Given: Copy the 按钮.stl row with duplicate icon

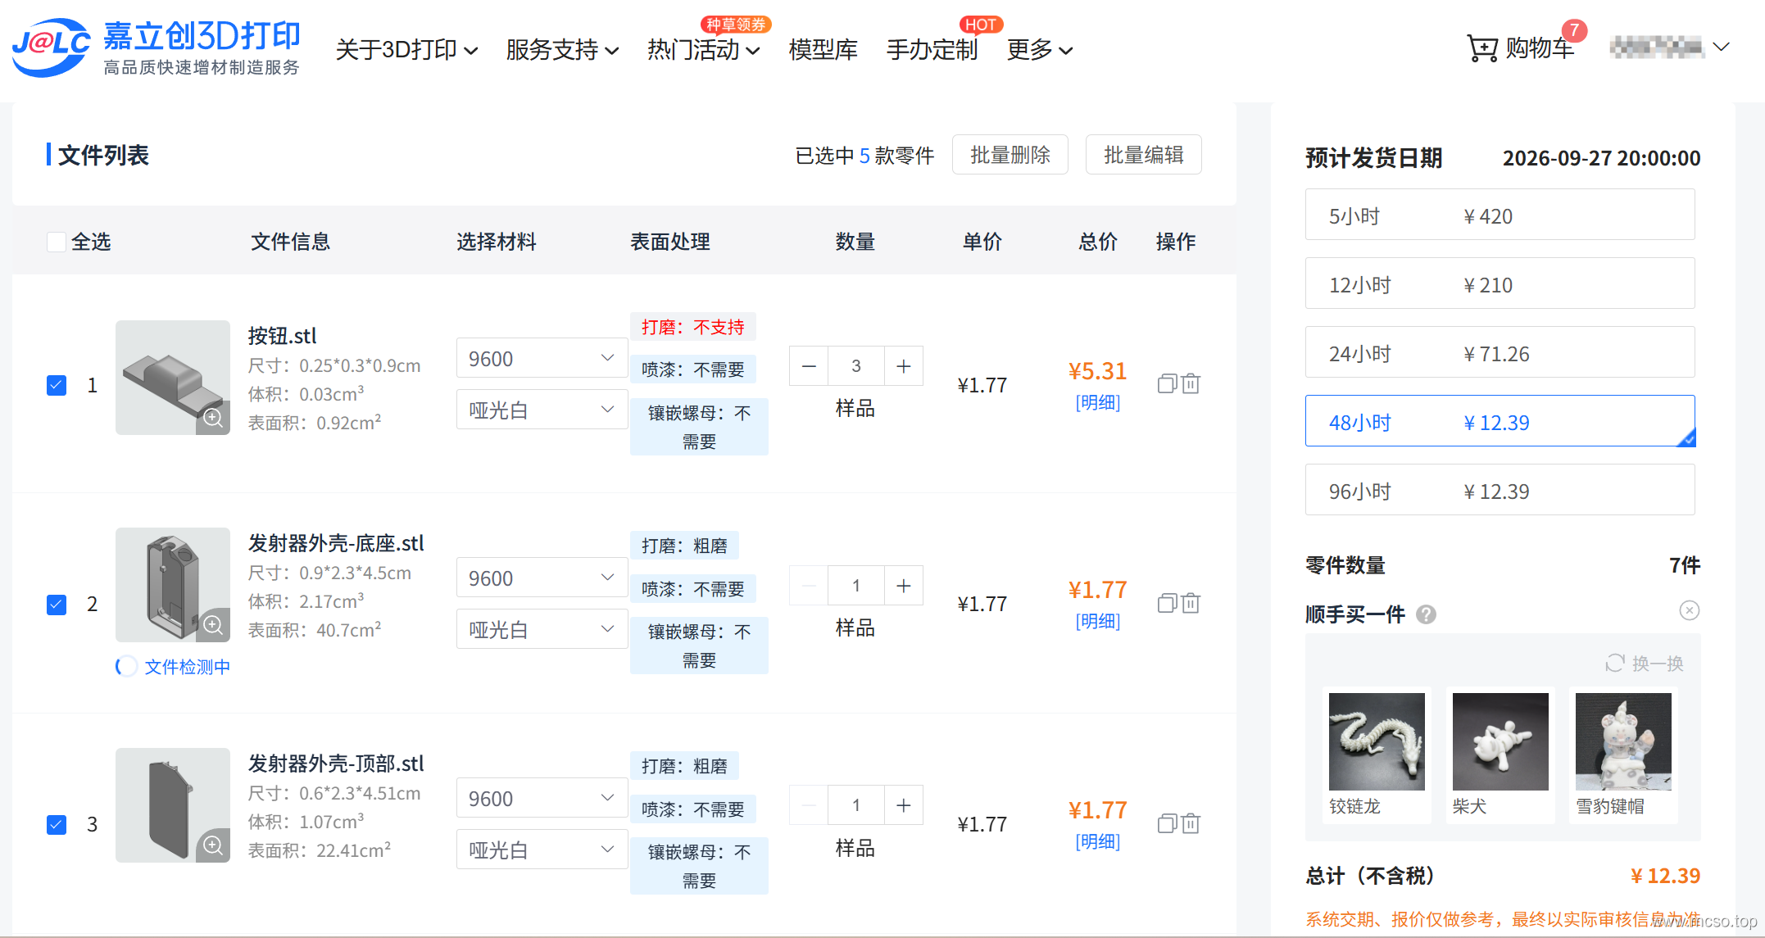Looking at the screenshot, I should tap(1167, 383).
